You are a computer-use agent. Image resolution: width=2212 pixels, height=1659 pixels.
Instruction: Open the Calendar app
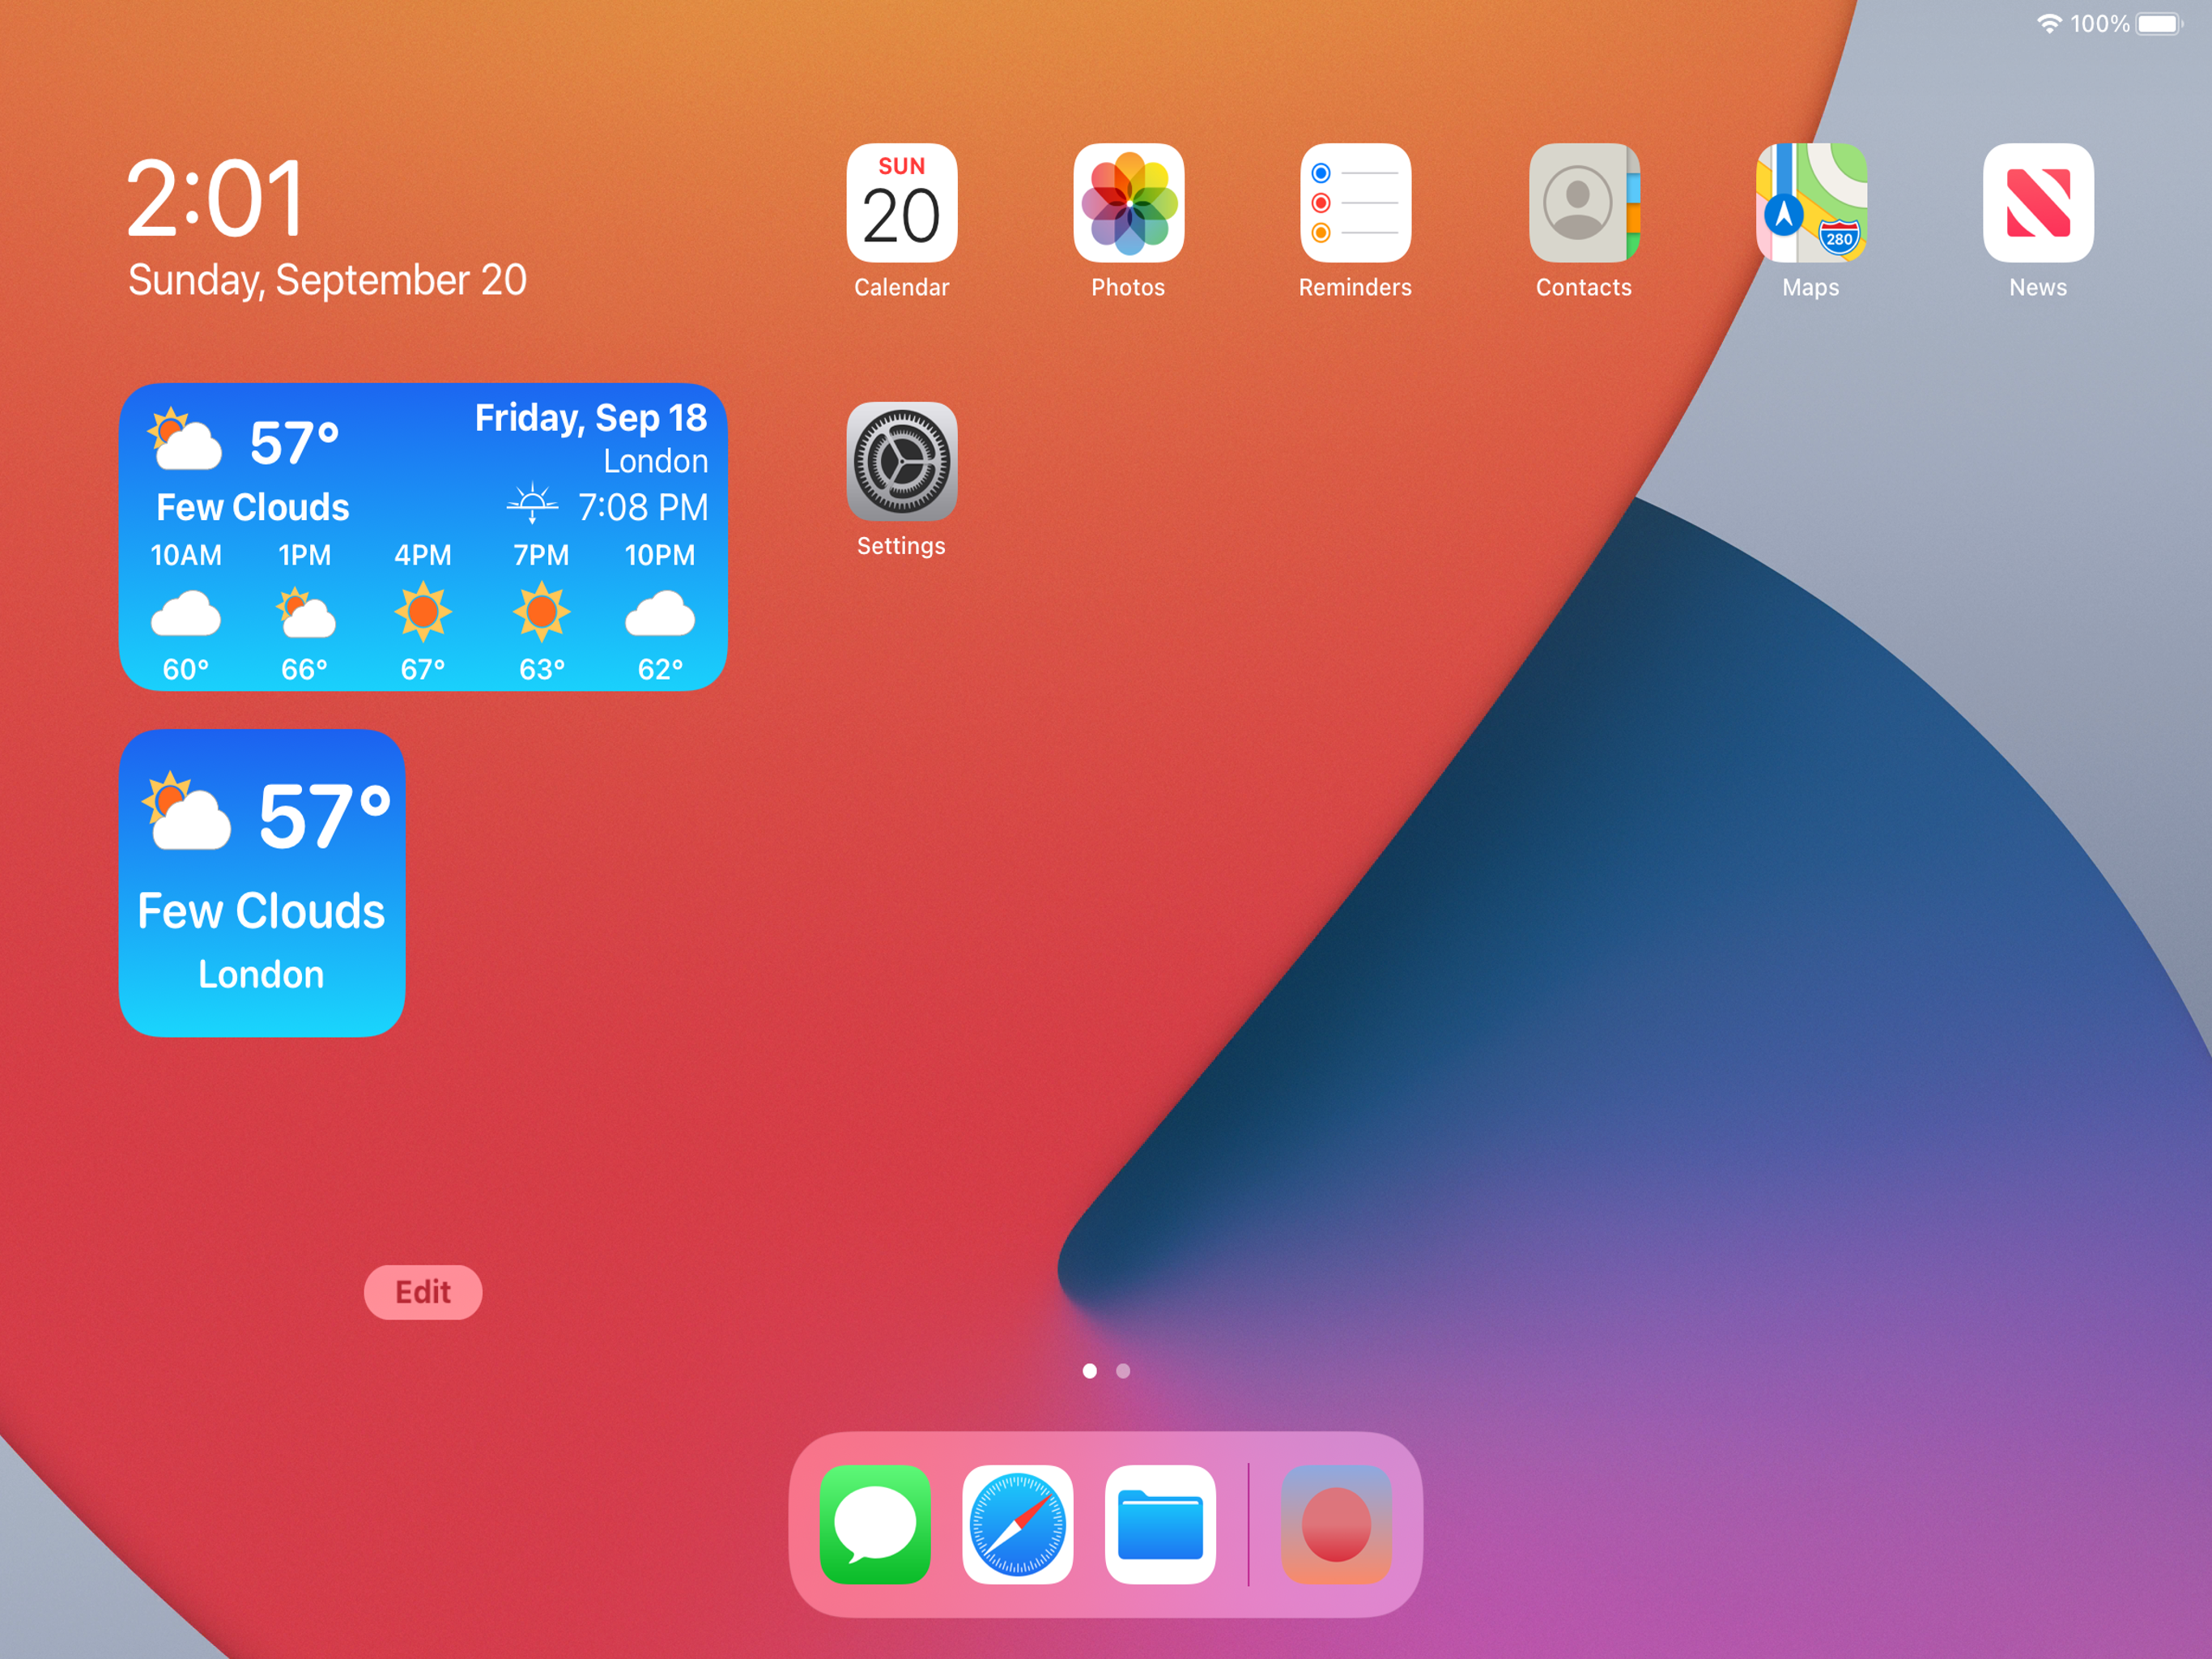pyautogui.click(x=901, y=203)
